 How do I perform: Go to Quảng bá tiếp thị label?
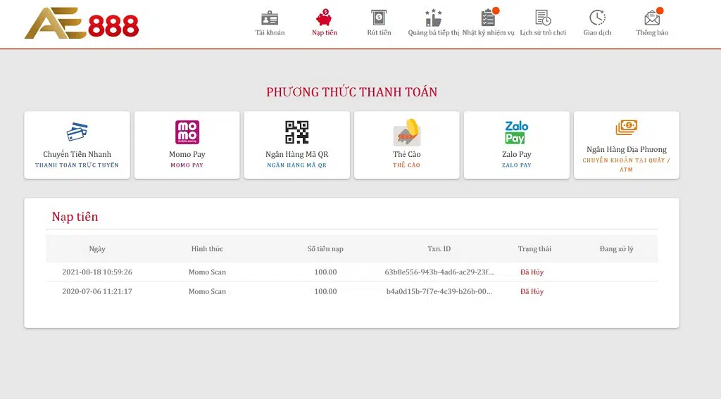point(433,32)
